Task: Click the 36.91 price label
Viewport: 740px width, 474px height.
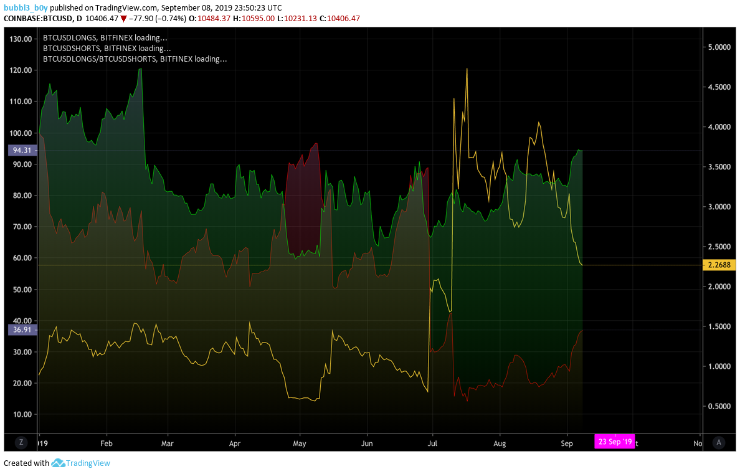Action: pyautogui.click(x=22, y=329)
